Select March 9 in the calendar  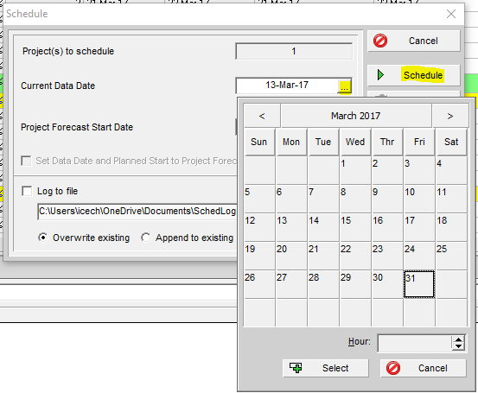(387, 199)
